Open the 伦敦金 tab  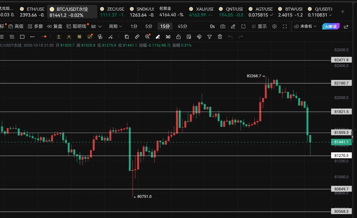click(x=171, y=12)
